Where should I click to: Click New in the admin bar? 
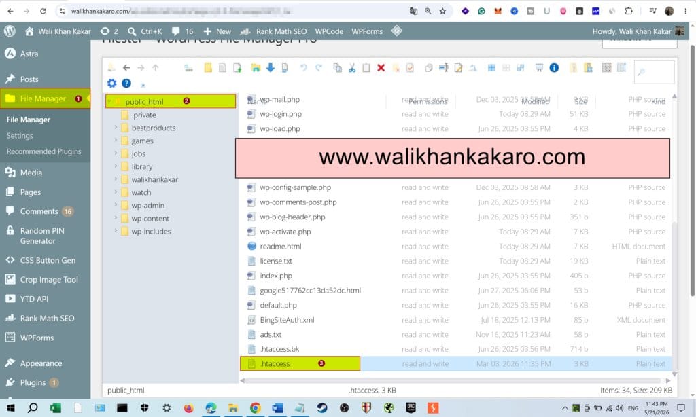click(x=217, y=31)
